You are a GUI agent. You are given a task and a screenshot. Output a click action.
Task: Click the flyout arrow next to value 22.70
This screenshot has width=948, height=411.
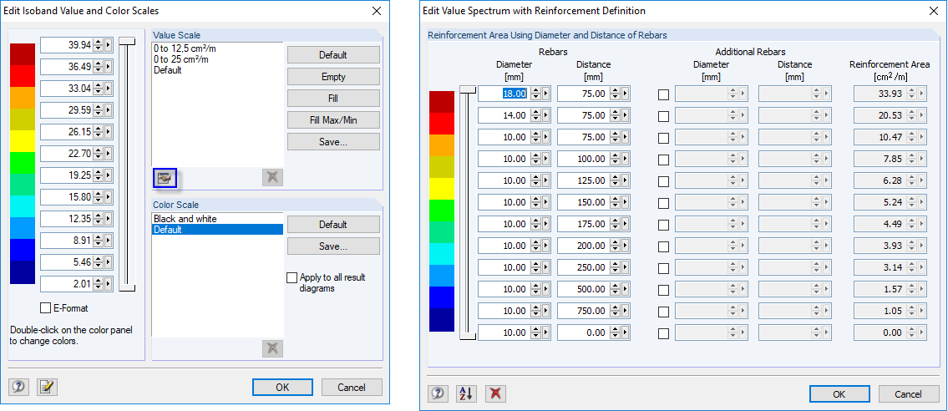[109, 154]
